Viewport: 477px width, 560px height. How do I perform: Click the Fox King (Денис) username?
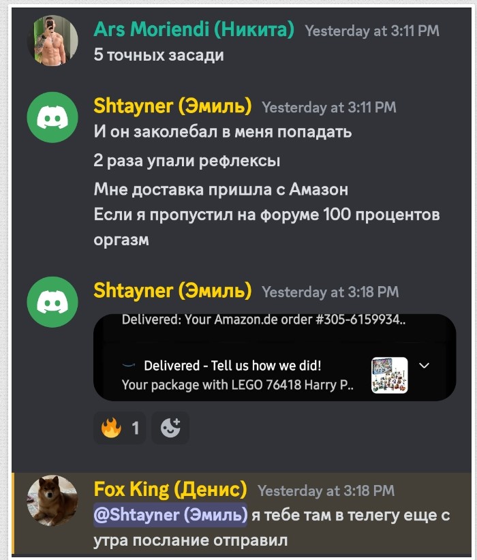click(170, 489)
